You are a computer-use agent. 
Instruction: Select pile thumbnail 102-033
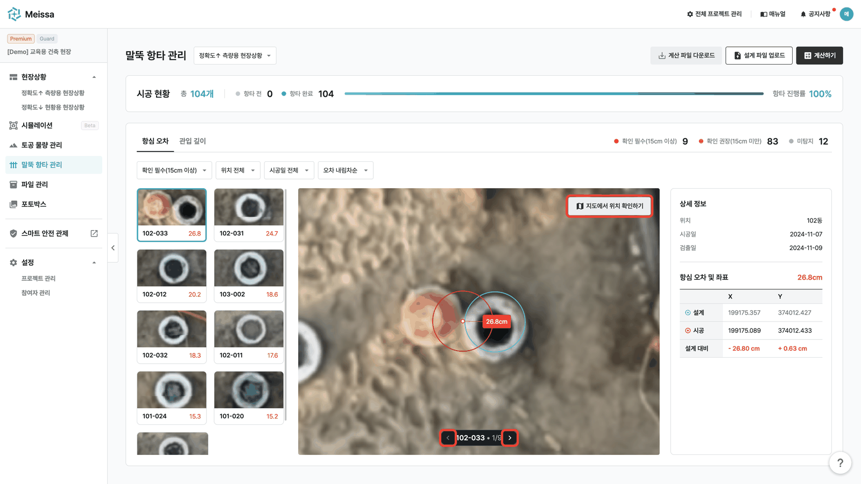point(172,215)
